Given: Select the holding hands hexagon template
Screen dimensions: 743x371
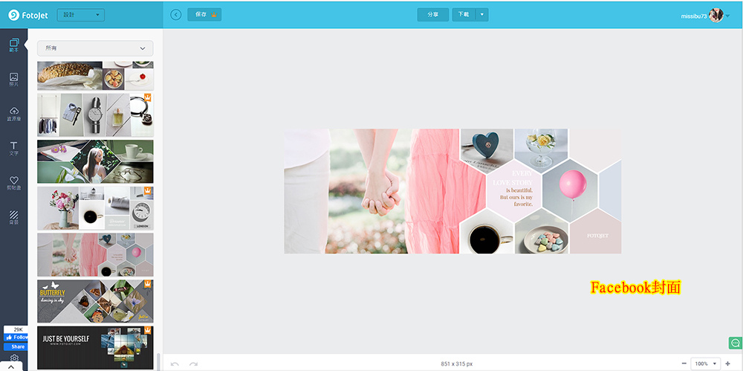Looking at the screenshot, I should click(x=95, y=254).
